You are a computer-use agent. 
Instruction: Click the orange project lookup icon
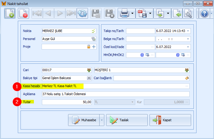tap(89, 47)
